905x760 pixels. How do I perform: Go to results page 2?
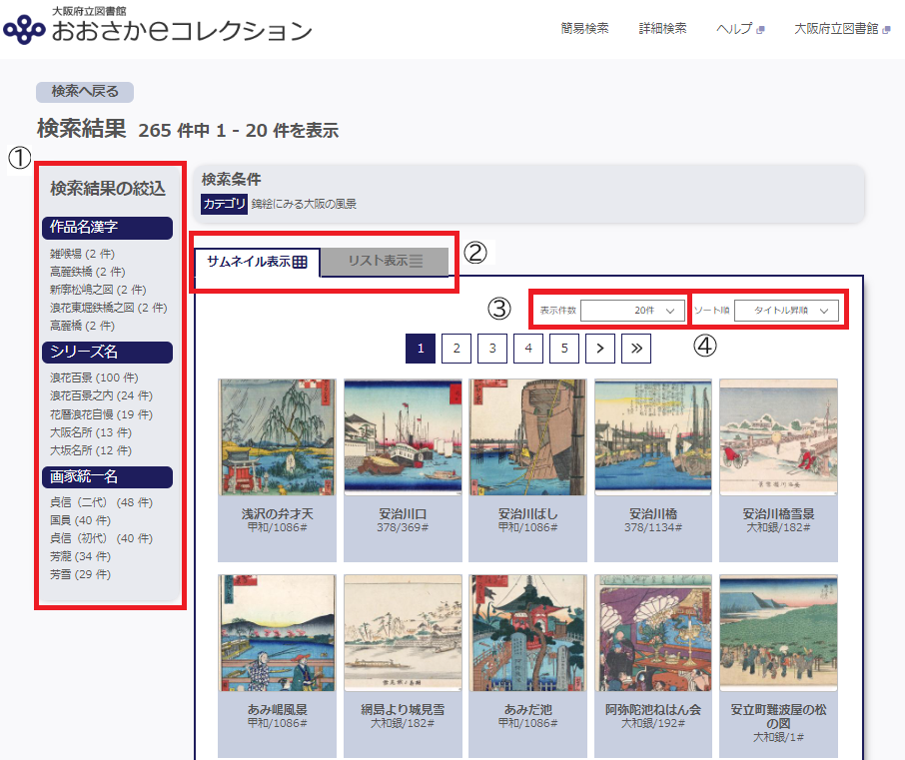pos(456,349)
